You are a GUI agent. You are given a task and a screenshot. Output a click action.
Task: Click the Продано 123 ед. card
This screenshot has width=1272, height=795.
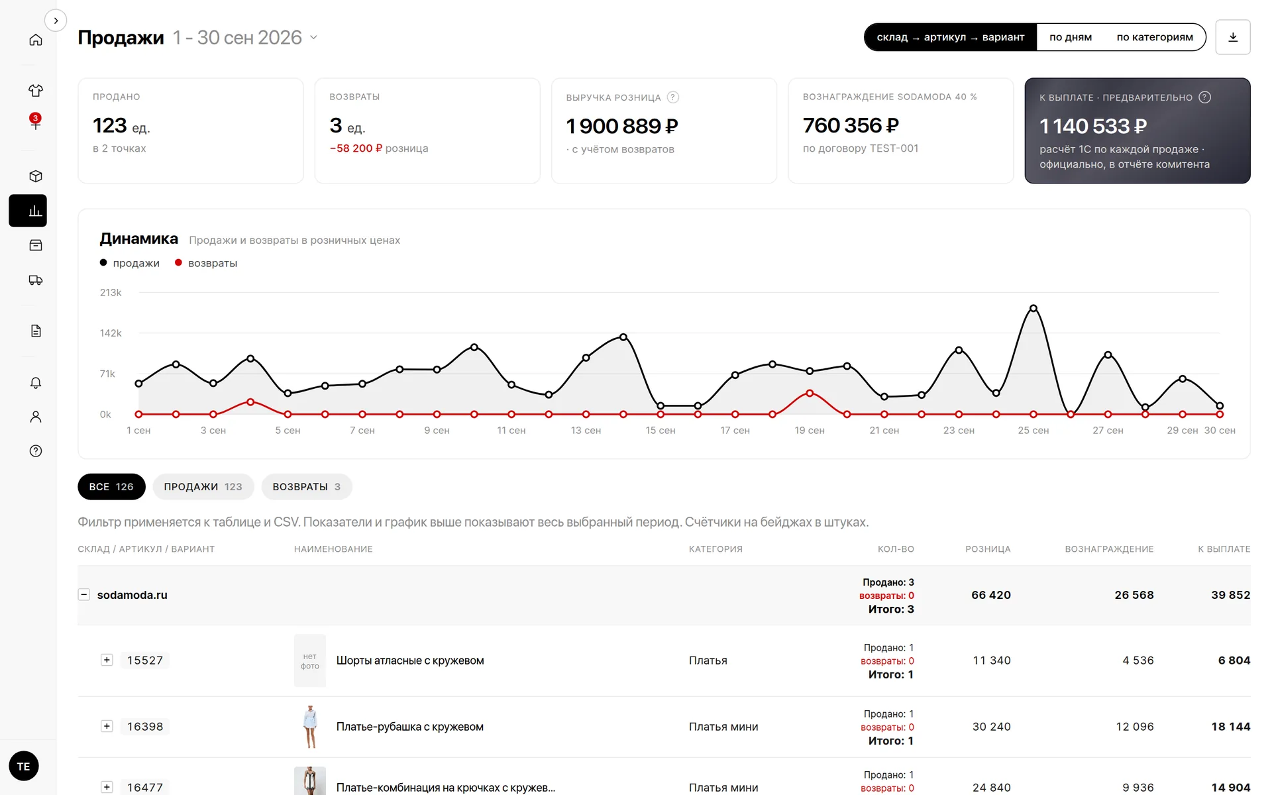pyautogui.click(x=191, y=131)
